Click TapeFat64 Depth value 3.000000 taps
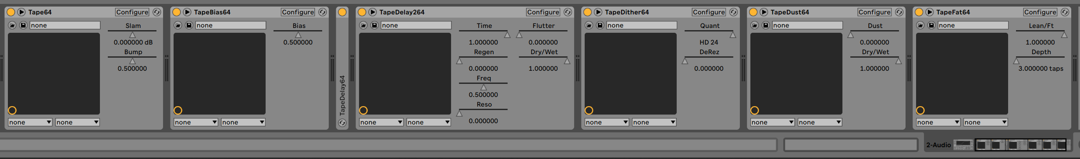Viewport: 1080px width, 159px height. [1041, 69]
